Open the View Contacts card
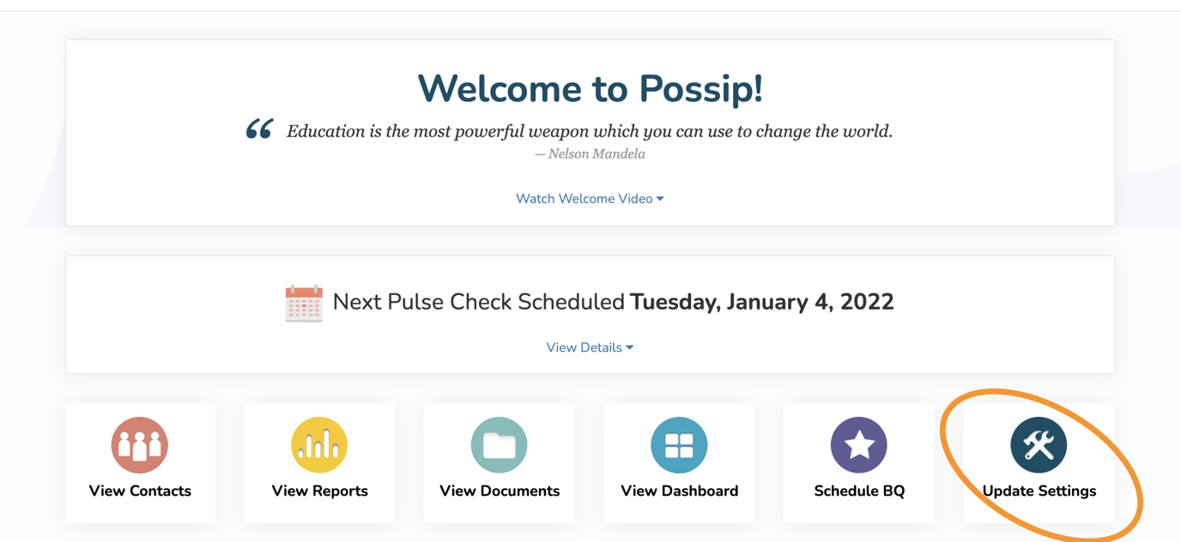The image size is (1181, 542). click(139, 463)
